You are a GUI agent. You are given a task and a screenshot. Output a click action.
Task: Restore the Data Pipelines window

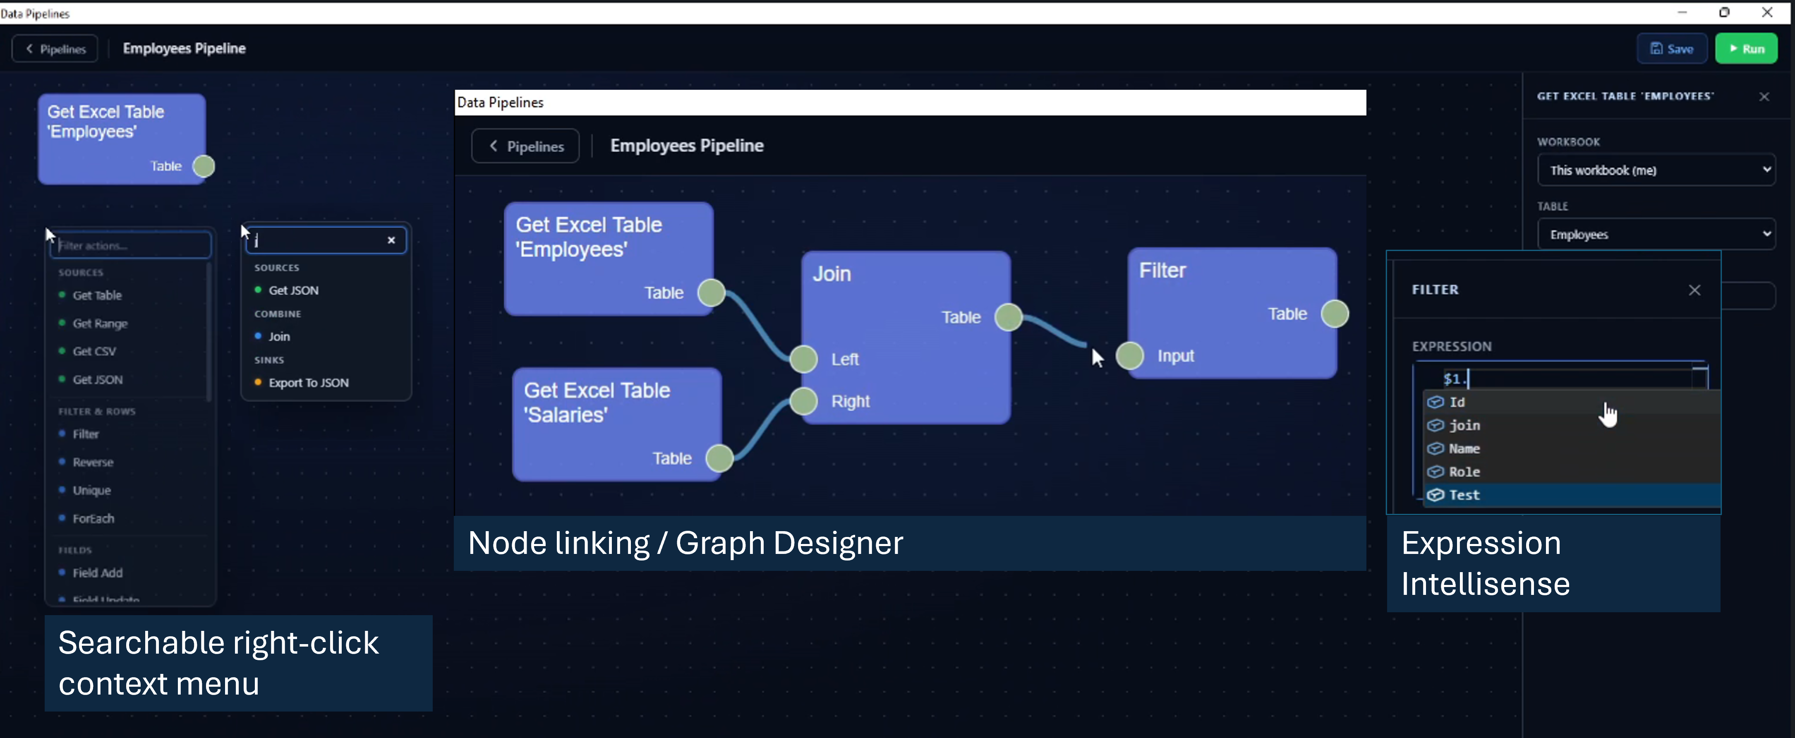point(1724,12)
